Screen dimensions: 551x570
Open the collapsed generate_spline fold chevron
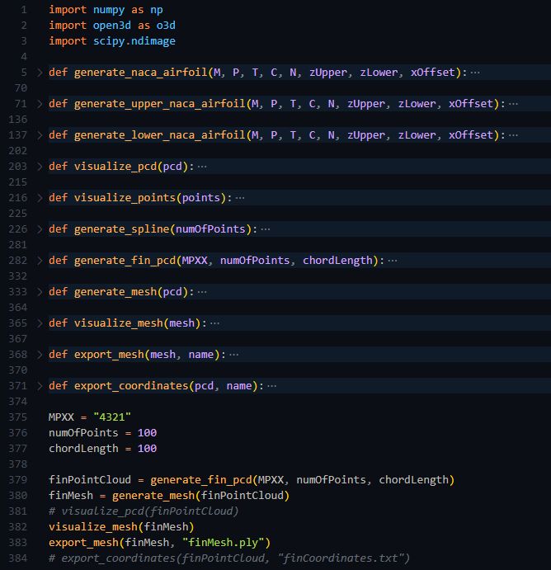[x=40, y=229]
